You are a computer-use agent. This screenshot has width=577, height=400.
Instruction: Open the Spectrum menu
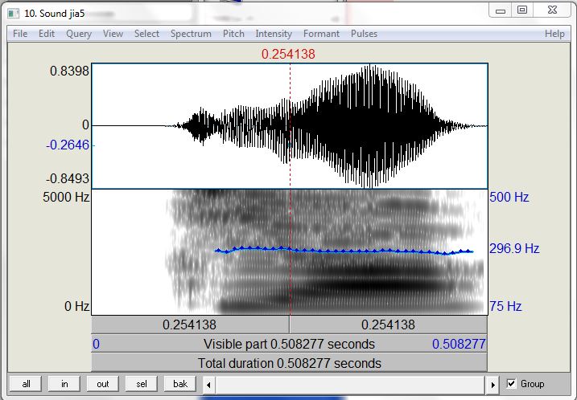pyautogui.click(x=191, y=34)
